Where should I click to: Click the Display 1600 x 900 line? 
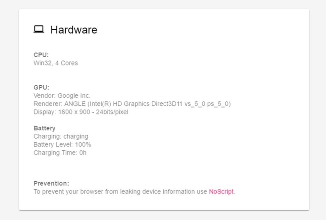tap(81, 112)
